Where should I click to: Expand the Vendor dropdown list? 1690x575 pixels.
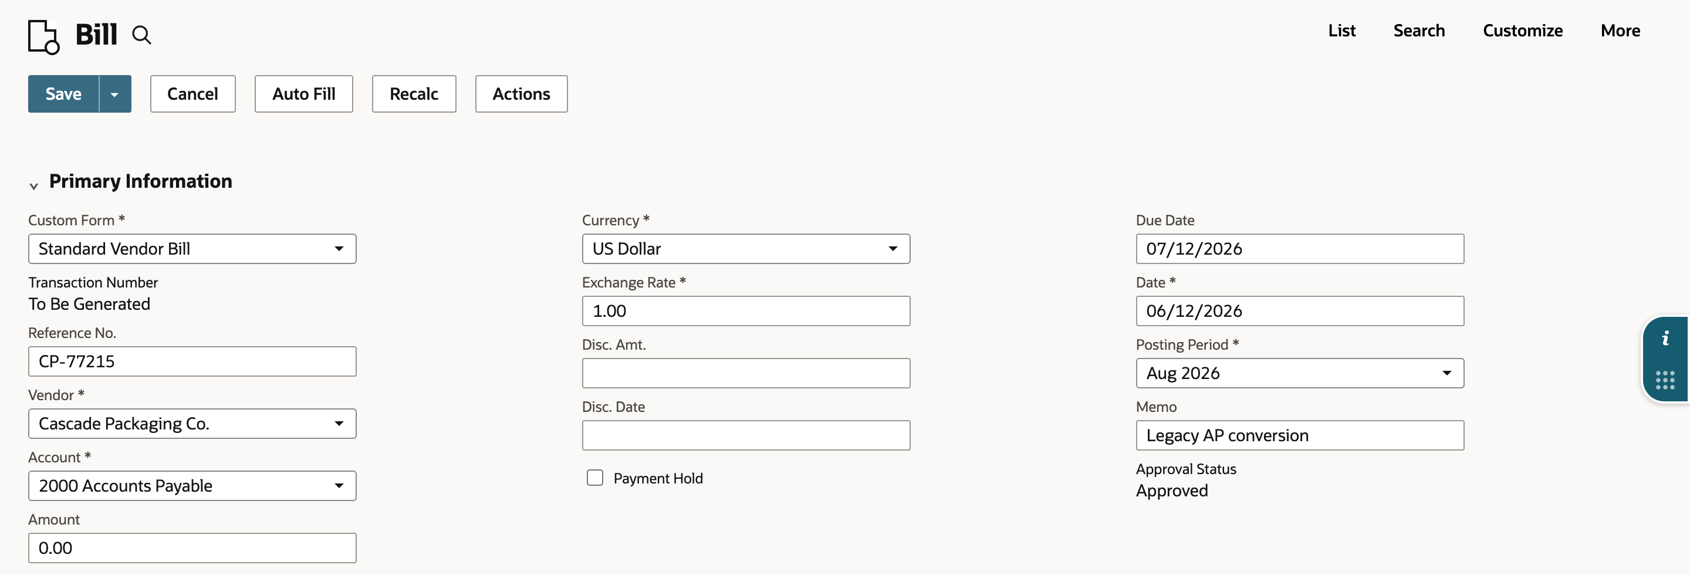(192, 424)
